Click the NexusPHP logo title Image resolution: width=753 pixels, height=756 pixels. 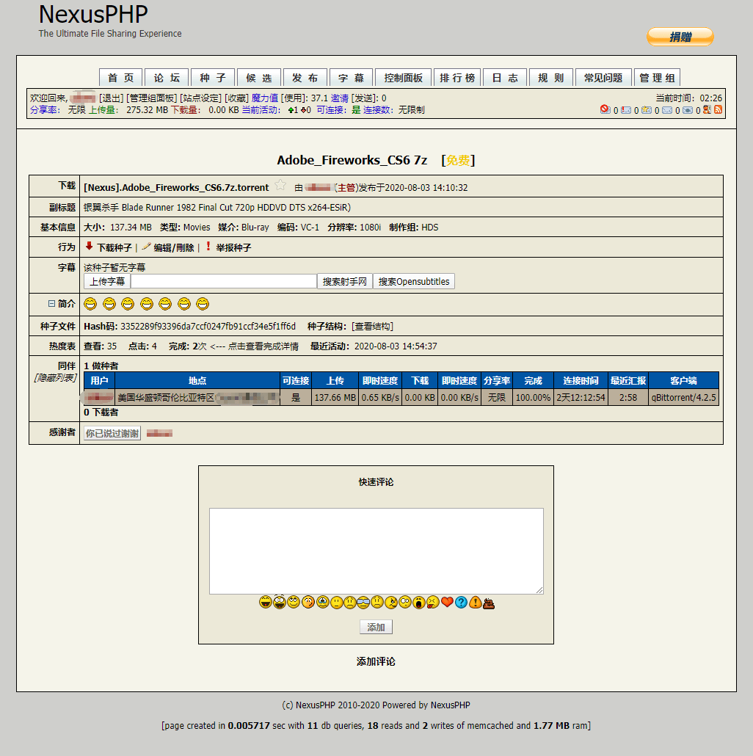(93, 15)
